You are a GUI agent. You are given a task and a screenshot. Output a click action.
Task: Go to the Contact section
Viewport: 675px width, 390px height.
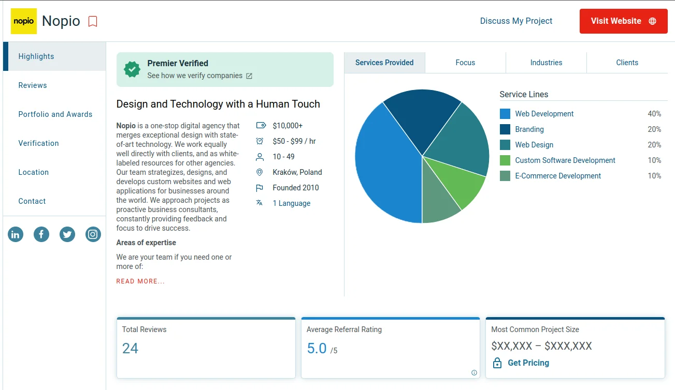(x=54, y=201)
